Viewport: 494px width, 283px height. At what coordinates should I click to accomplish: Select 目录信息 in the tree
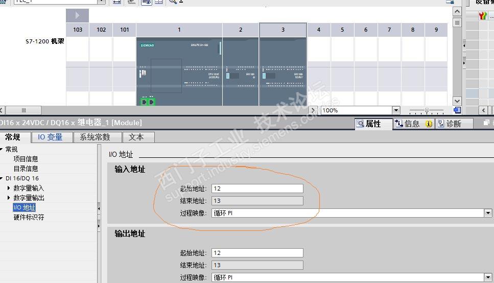(26, 169)
